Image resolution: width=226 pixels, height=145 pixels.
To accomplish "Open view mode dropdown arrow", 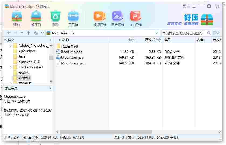I will (x=42, y=33).
